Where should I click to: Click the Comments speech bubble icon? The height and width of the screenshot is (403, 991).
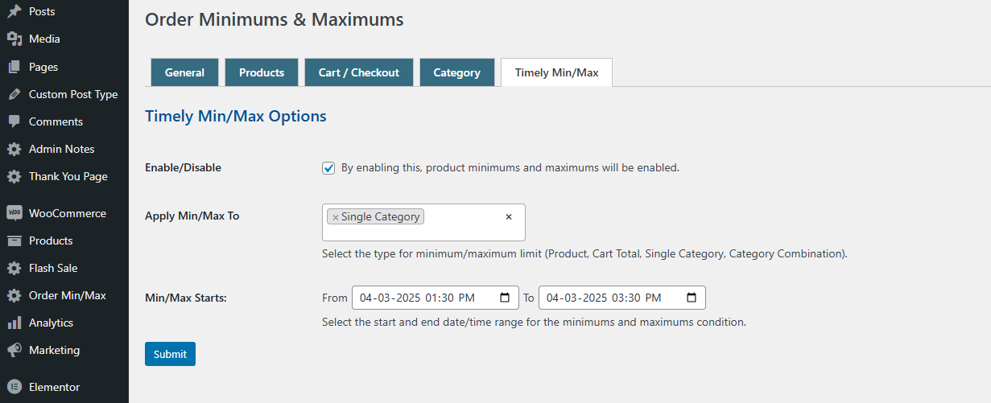14,121
